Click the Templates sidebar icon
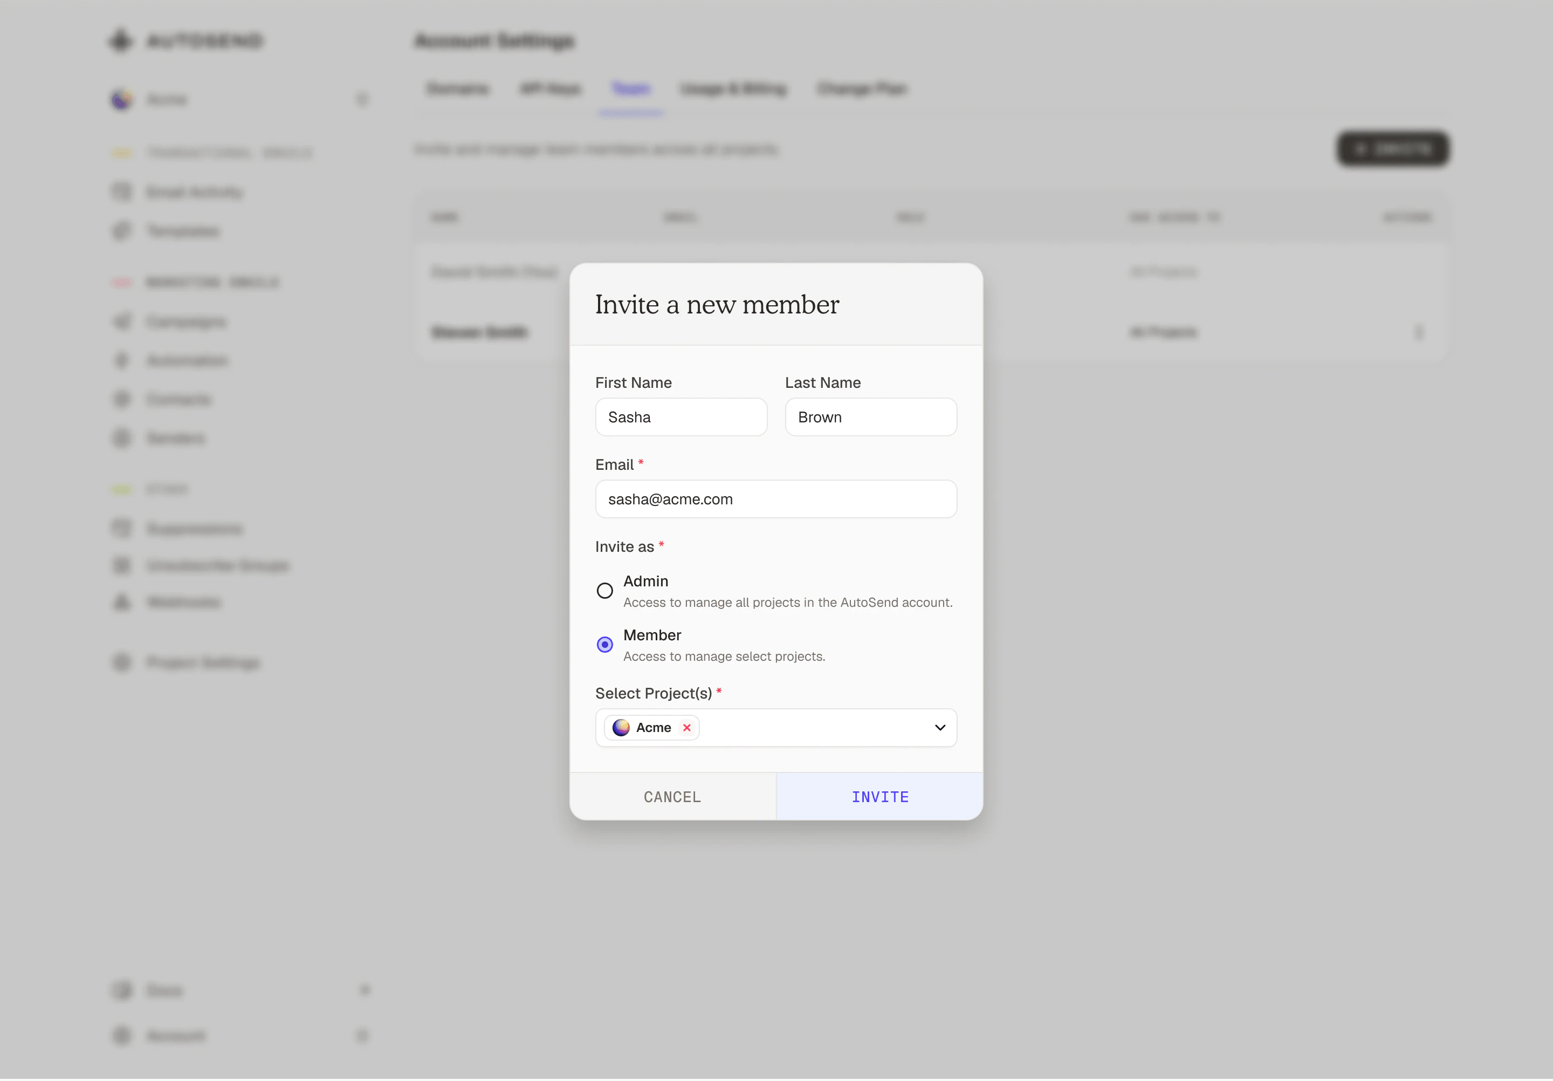Image resolution: width=1553 pixels, height=1081 pixels. point(122,231)
